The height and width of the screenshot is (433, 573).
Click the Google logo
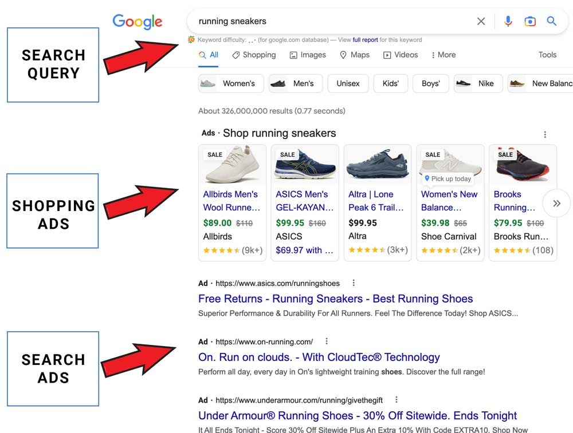coord(137,21)
